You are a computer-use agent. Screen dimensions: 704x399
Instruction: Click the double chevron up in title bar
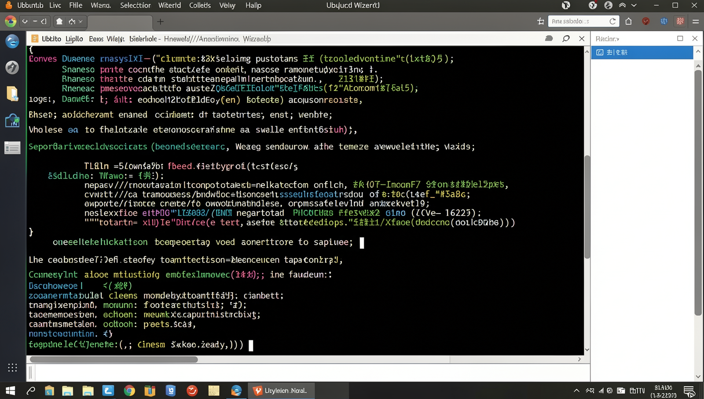point(622,5)
